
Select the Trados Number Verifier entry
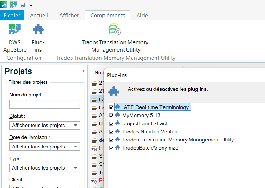click(150, 131)
